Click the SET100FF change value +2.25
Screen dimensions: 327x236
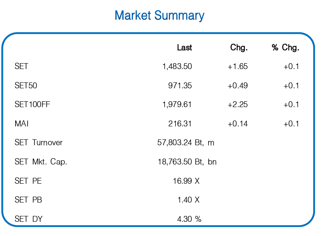point(238,105)
